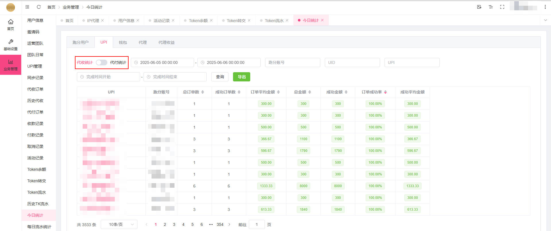
Task: Sort by 总订单数 column
Action: pos(203,92)
